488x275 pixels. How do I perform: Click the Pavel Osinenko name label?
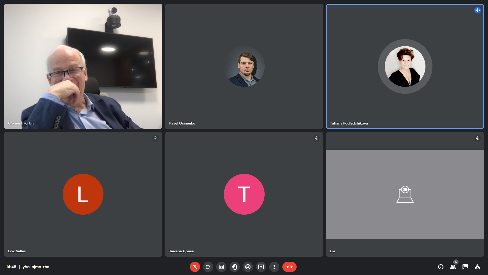coord(182,123)
